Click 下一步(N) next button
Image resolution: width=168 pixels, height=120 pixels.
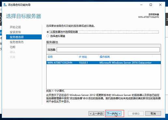(x=114, y=113)
